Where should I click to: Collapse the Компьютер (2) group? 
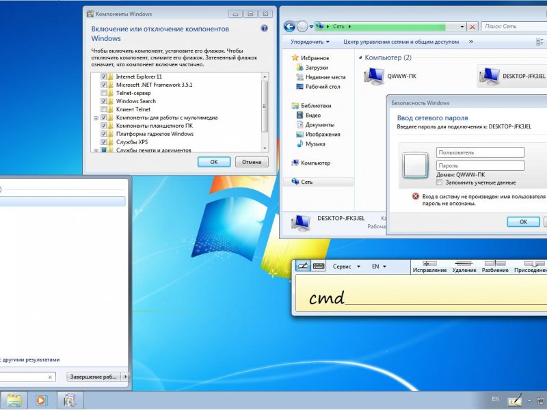pyautogui.click(x=360, y=57)
